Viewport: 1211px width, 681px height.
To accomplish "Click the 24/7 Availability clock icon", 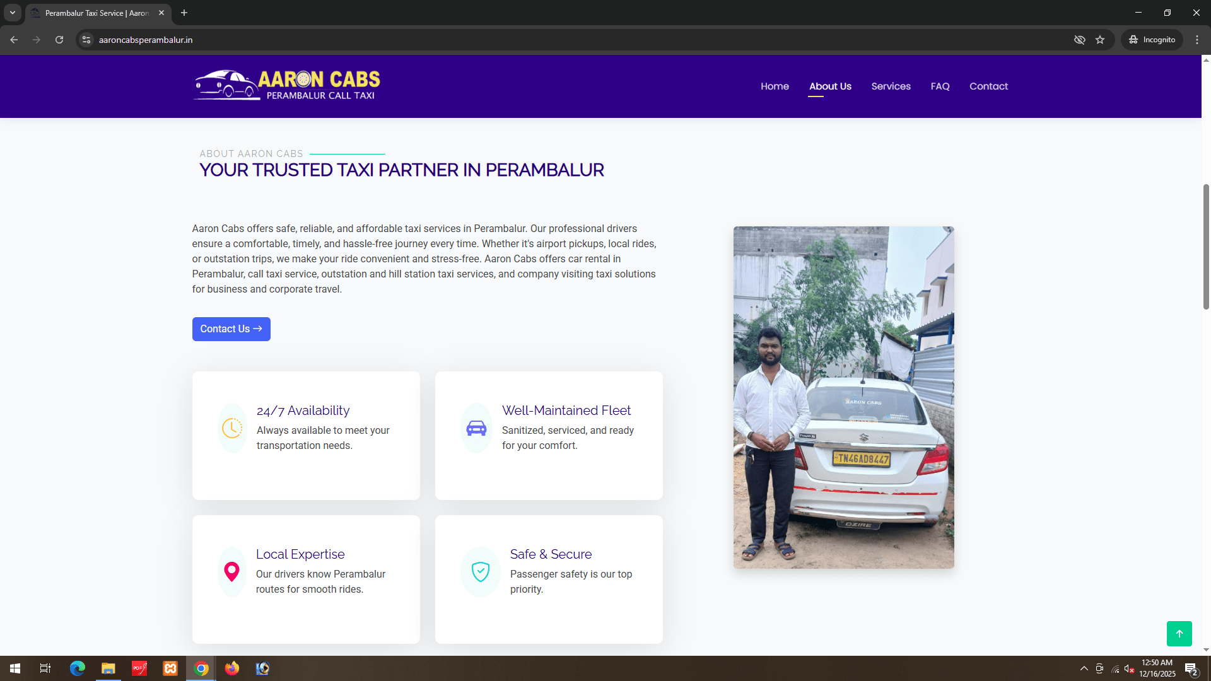I will 232,428.
